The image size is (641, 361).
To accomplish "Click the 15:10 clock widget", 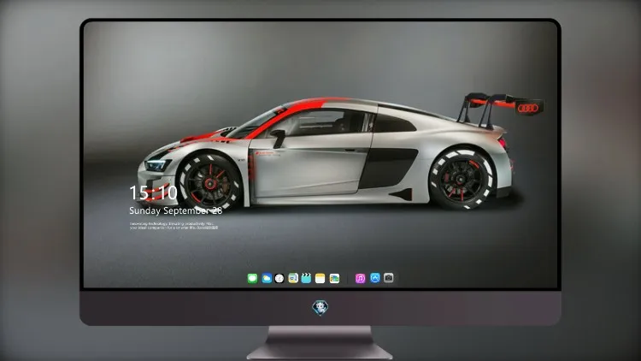I will (x=153, y=192).
